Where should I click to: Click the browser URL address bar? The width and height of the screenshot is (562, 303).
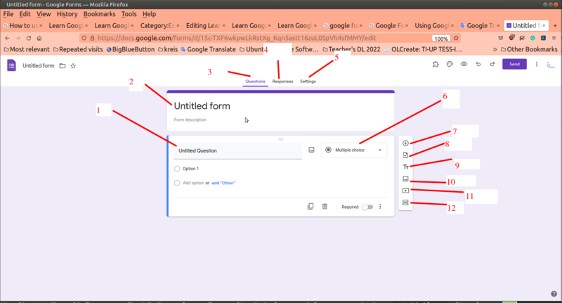(x=237, y=38)
